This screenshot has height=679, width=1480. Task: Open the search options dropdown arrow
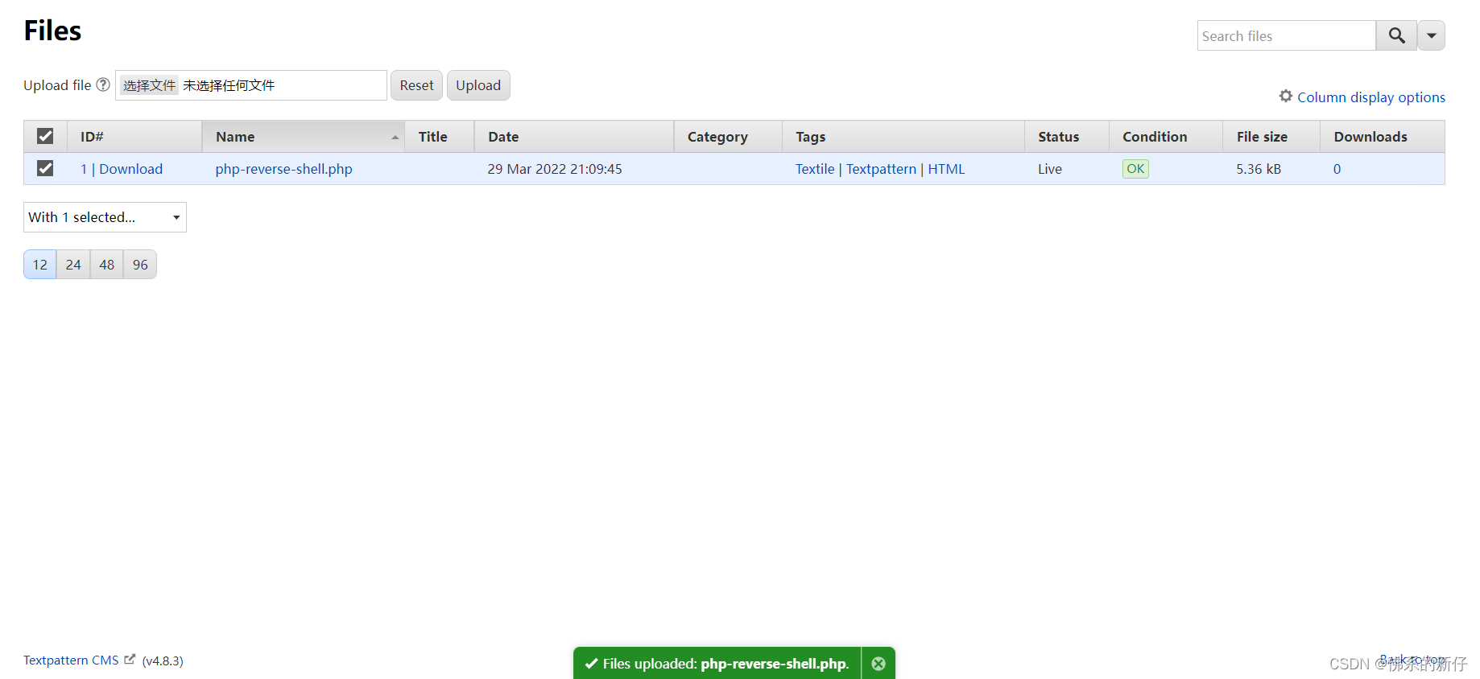point(1432,35)
